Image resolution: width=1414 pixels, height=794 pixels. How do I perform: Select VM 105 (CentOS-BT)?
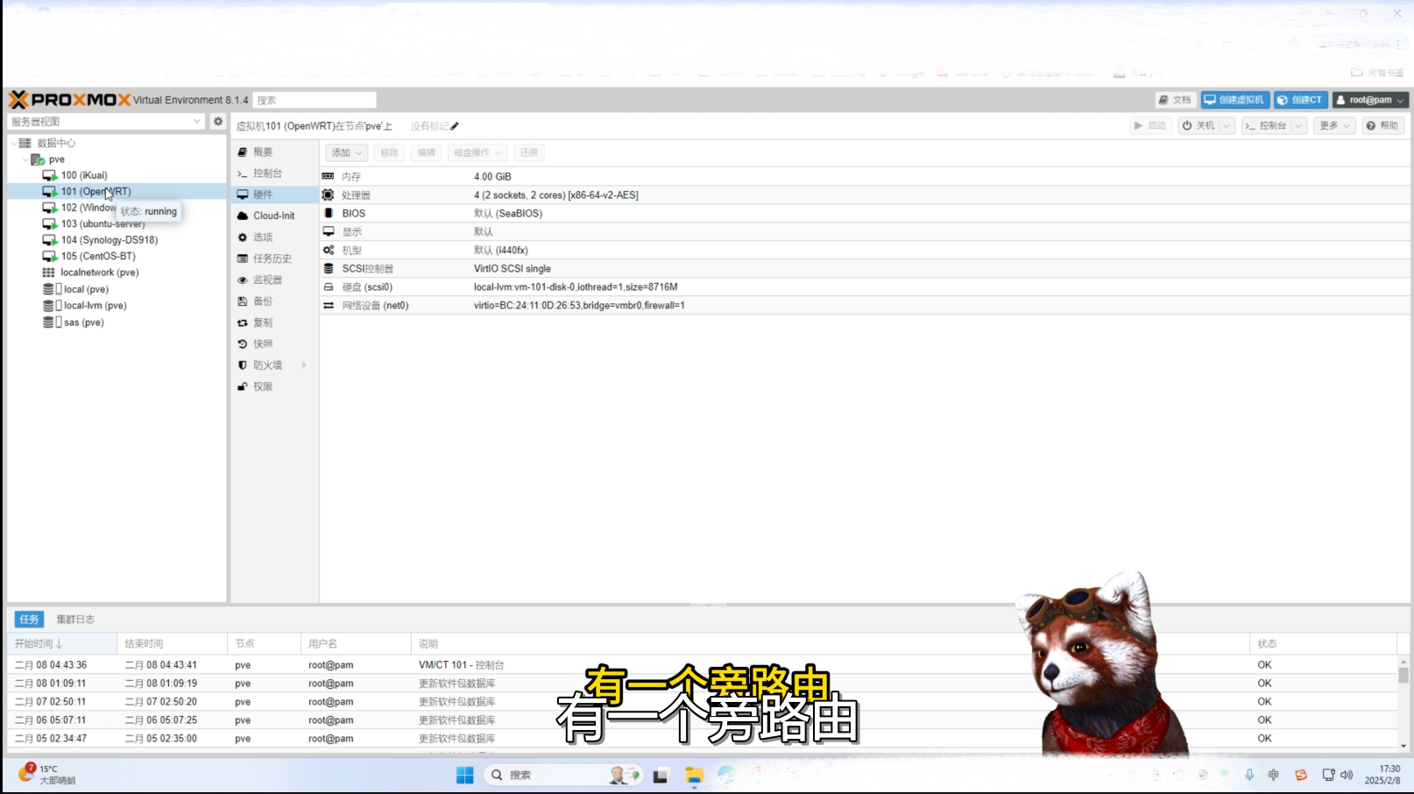pos(98,257)
